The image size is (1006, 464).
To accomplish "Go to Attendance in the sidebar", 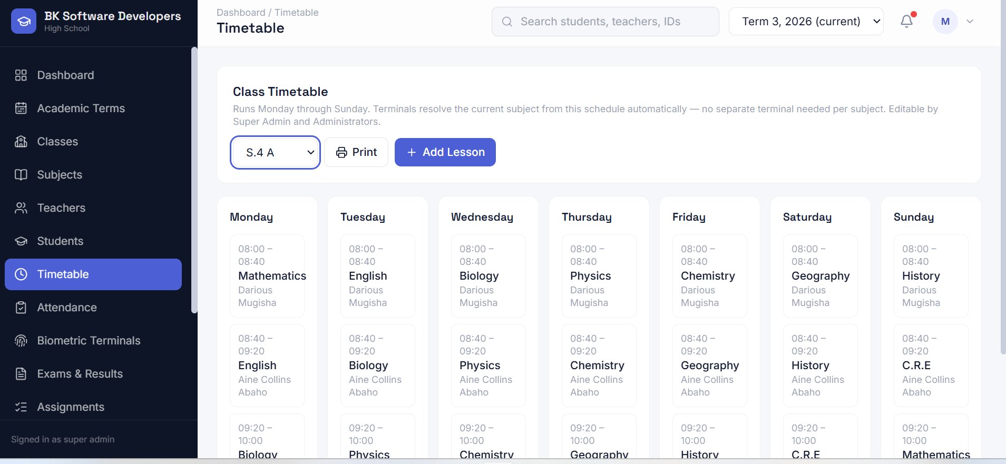I will (x=93, y=308).
